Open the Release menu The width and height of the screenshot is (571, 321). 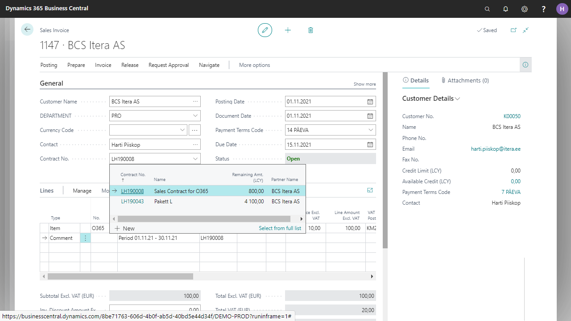coord(130,65)
